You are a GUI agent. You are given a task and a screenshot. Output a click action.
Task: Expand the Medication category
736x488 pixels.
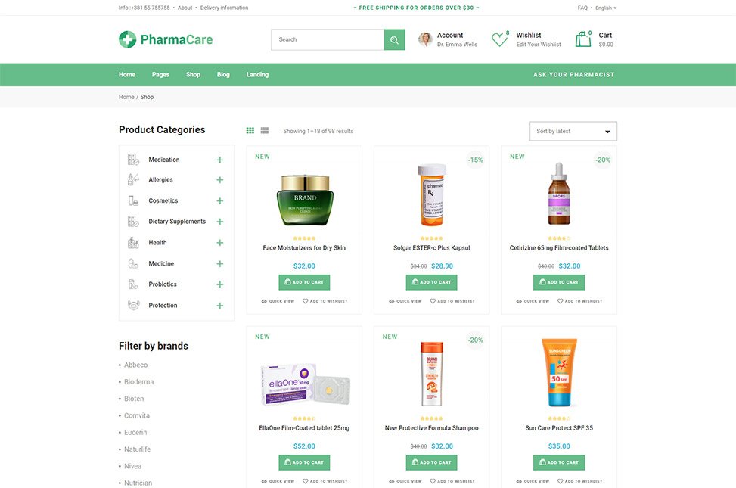tap(219, 160)
